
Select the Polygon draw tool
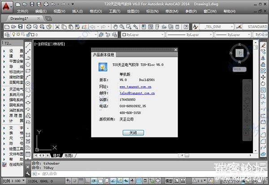coord(28,65)
